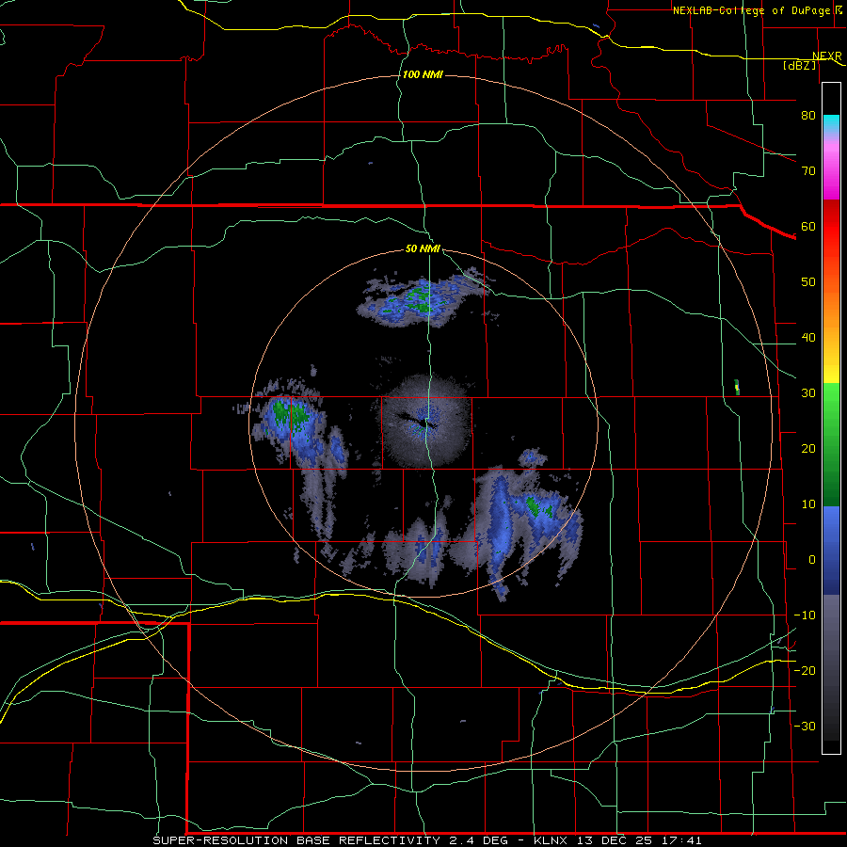Click the 60 value on reflectivity scale
The width and height of the screenshot is (847, 847).
808,226
